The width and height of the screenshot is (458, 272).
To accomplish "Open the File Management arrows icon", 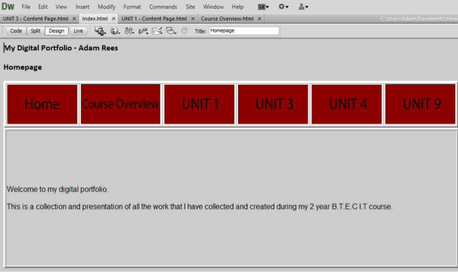I will 129,31.
